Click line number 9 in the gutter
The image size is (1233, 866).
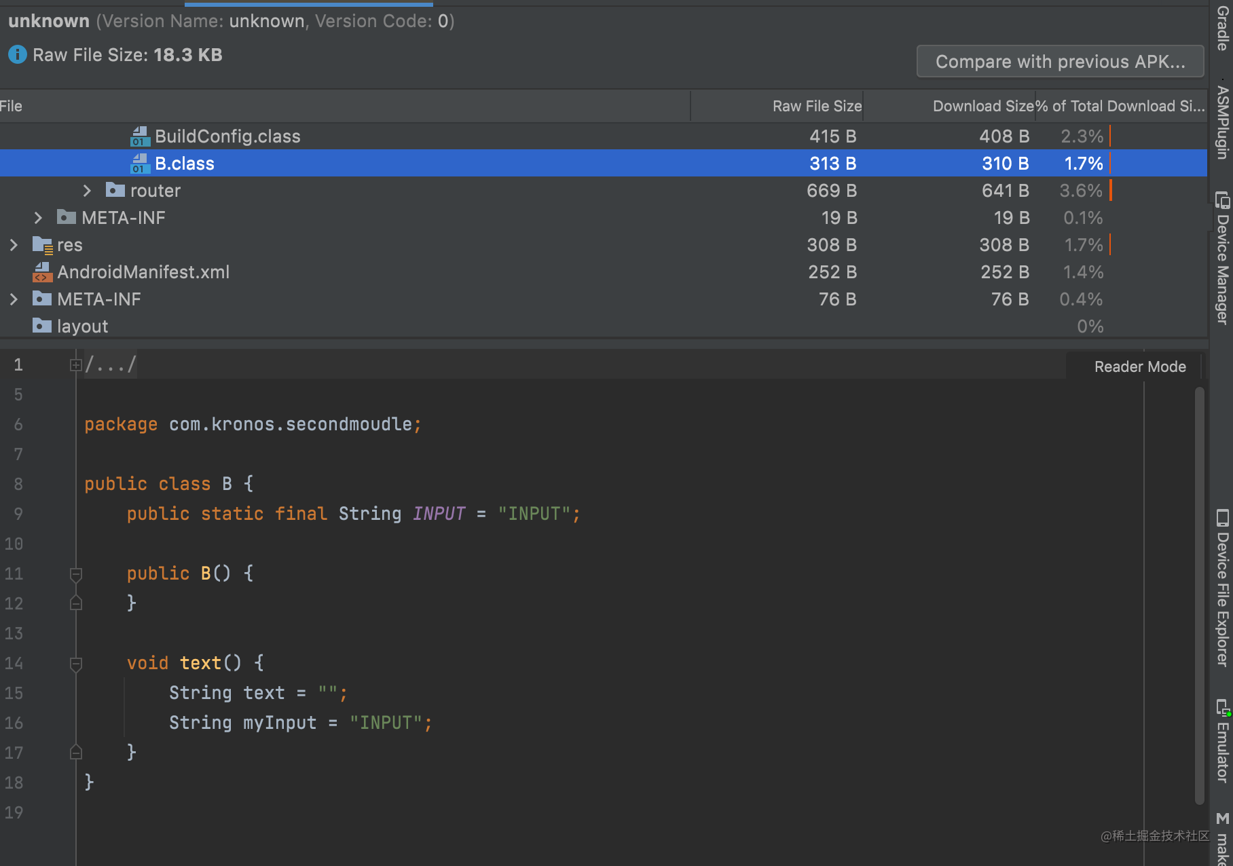(x=18, y=514)
